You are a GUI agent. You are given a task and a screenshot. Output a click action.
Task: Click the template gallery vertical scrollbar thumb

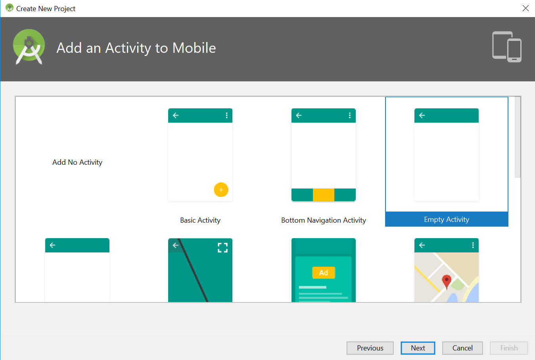[518, 137]
